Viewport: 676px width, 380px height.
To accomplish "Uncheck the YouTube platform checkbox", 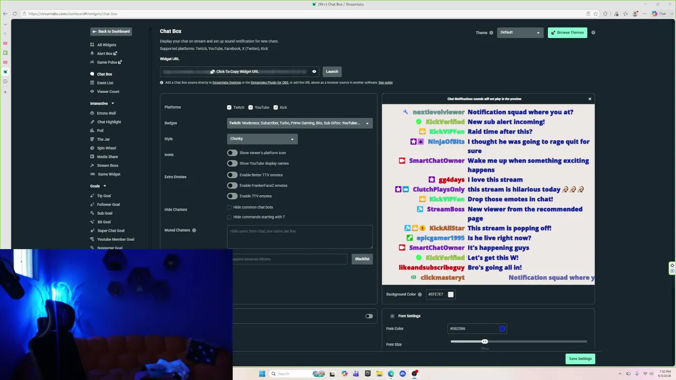I will pos(251,107).
